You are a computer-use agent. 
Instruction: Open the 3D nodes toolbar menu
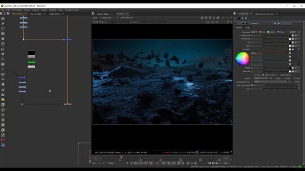[3, 64]
